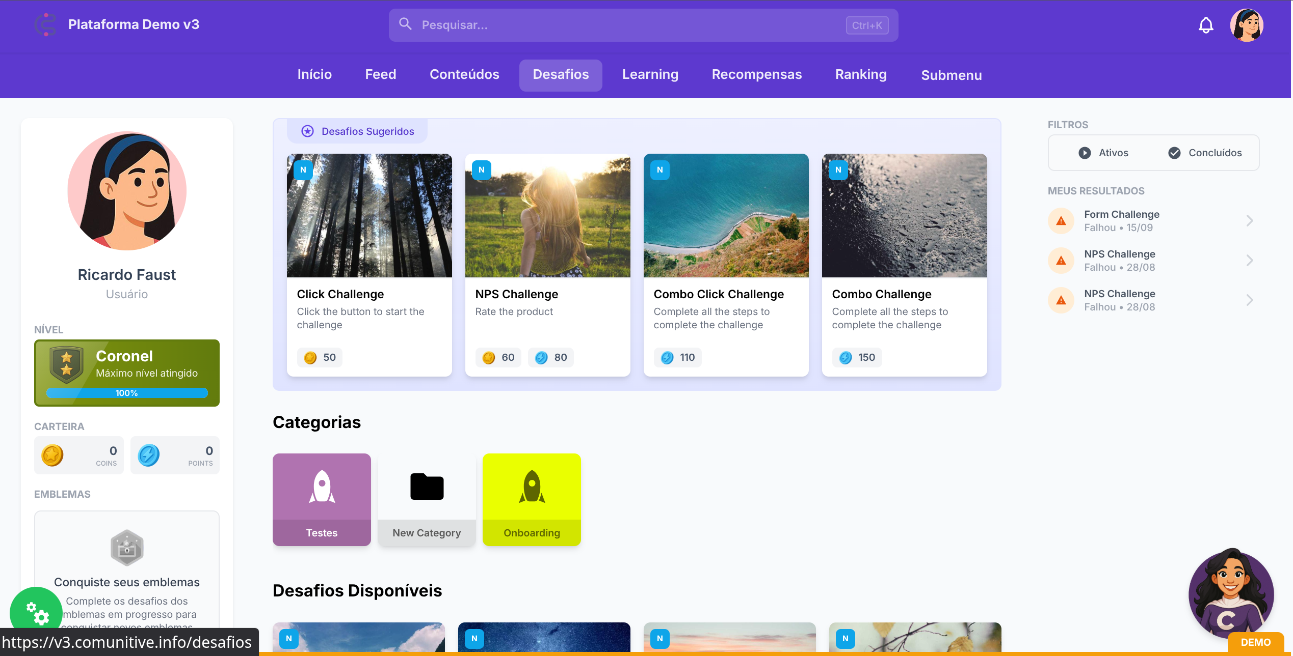Viewport: 1293px width, 656px height.
Task: Toggle the Concluídos filter
Action: [1205, 153]
